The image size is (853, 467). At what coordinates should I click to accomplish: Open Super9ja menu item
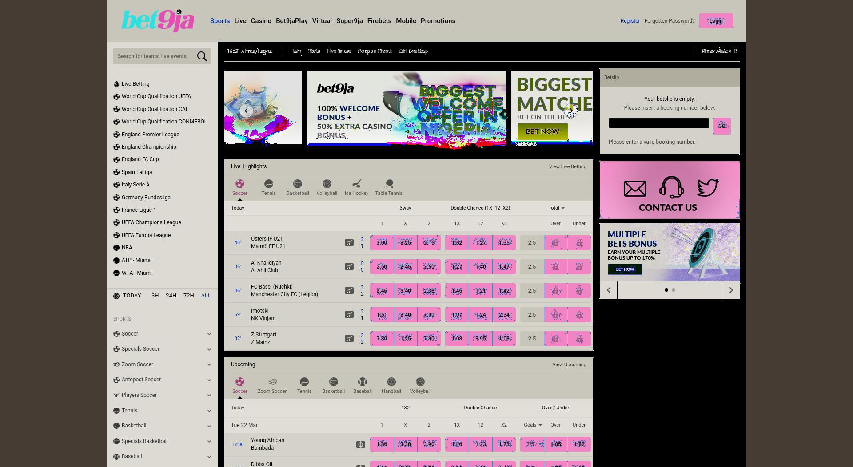(x=350, y=21)
